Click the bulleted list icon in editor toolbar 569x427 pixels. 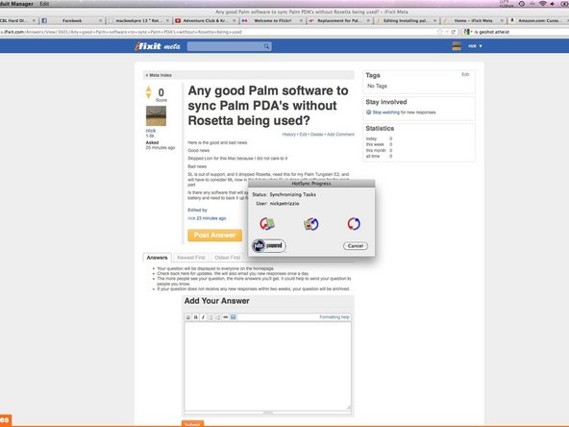click(218, 317)
